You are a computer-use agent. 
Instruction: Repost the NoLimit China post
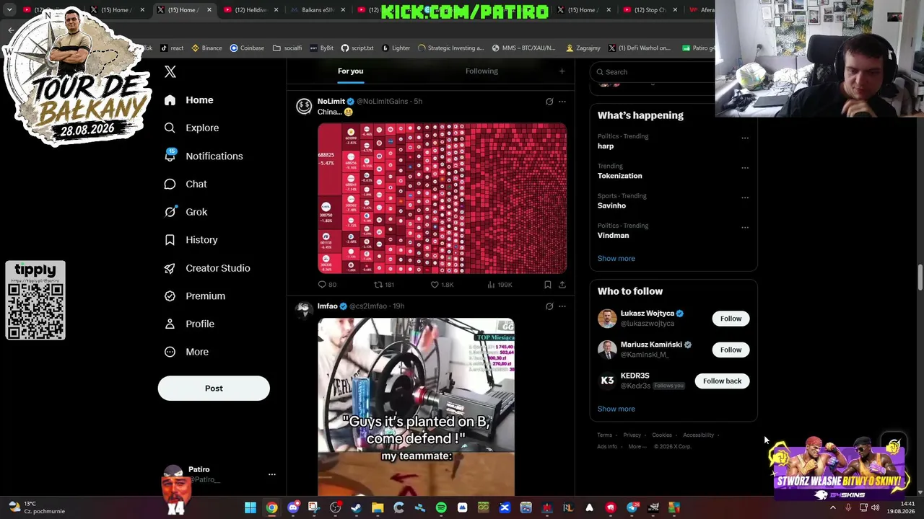coord(383,285)
